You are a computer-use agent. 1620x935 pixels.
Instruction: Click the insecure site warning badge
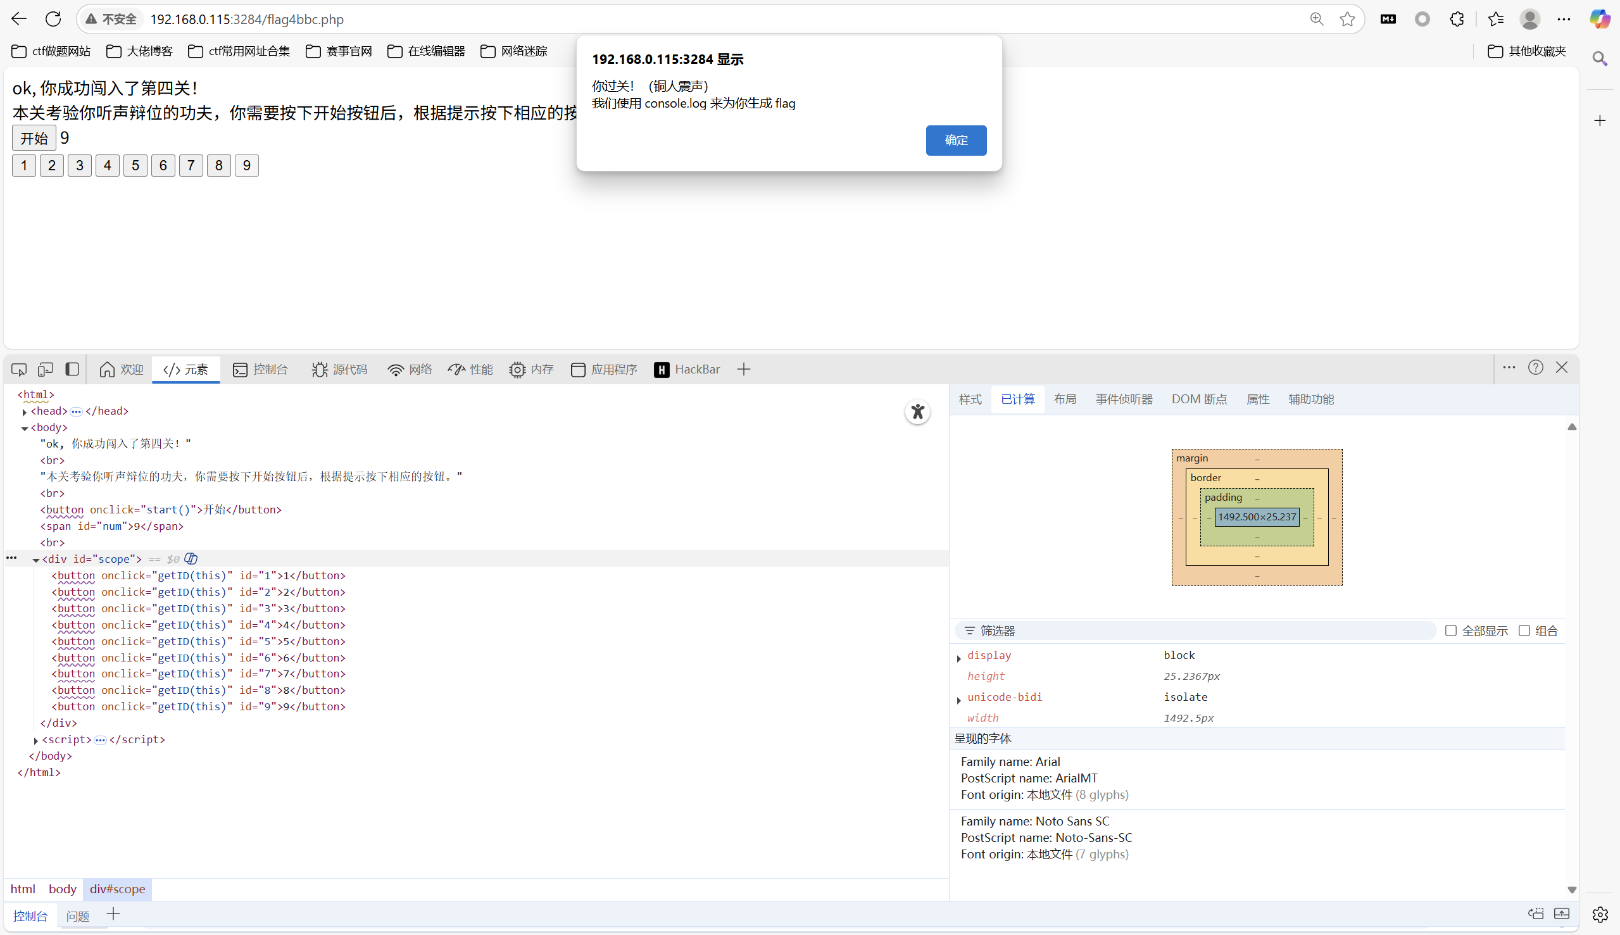[111, 19]
